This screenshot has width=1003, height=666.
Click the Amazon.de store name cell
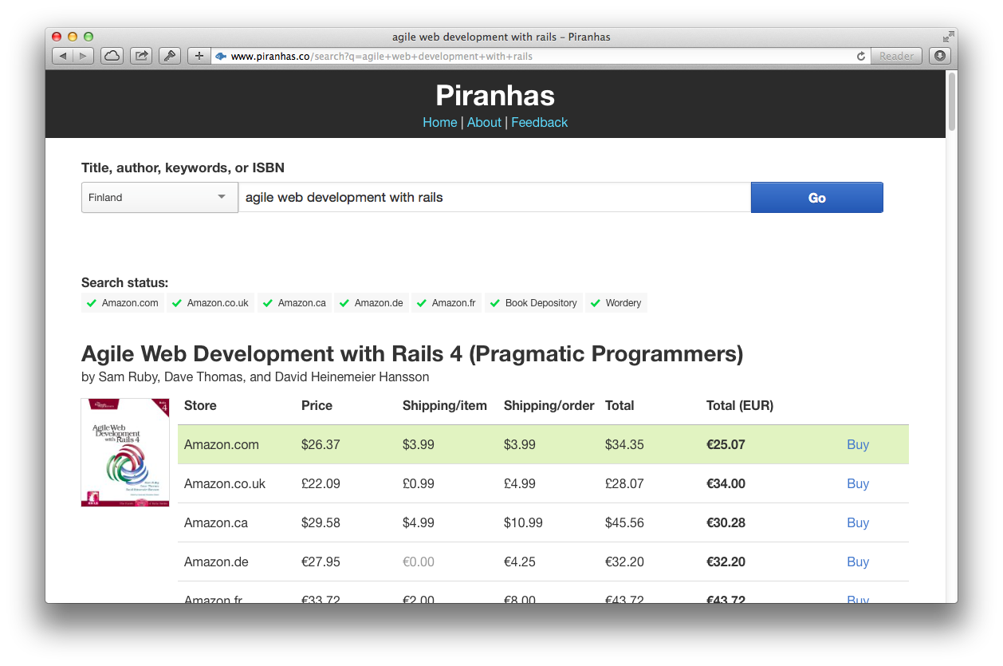point(216,562)
